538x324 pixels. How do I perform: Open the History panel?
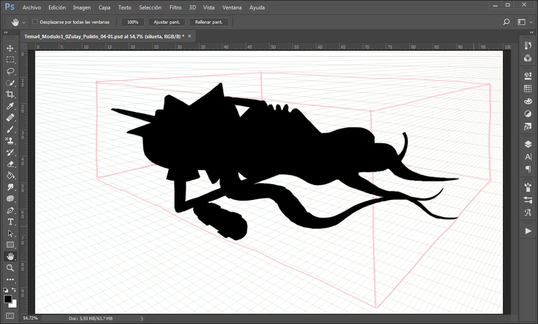[x=528, y=46]
